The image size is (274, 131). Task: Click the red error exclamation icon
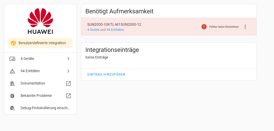coord(204,27)
